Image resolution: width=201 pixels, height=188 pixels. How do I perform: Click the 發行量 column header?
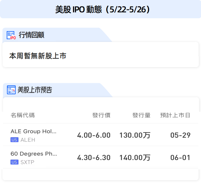pyautogui.click(x=141, y=115)
